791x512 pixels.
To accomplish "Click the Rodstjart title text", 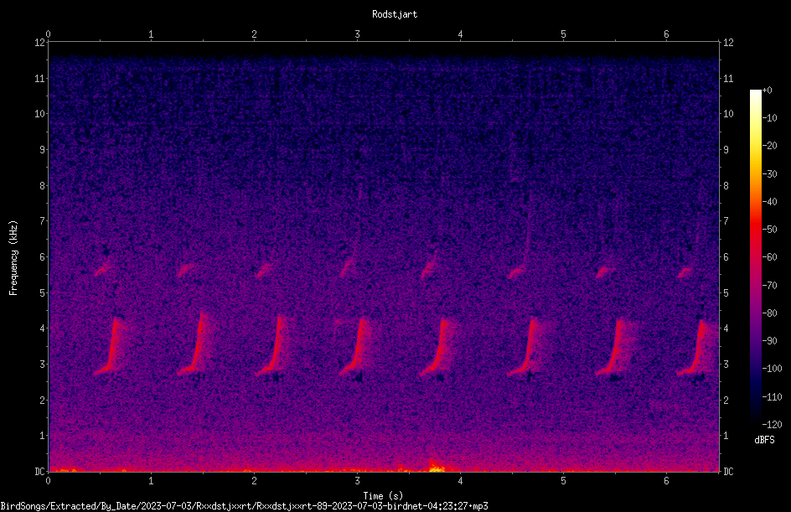I will coord(395,14).
